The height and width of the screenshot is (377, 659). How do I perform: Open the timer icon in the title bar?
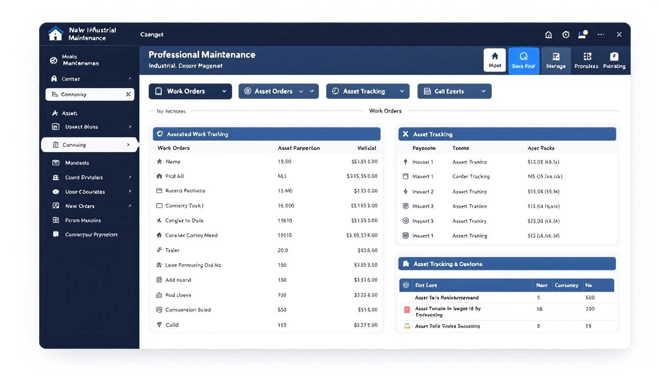[566, 34]
